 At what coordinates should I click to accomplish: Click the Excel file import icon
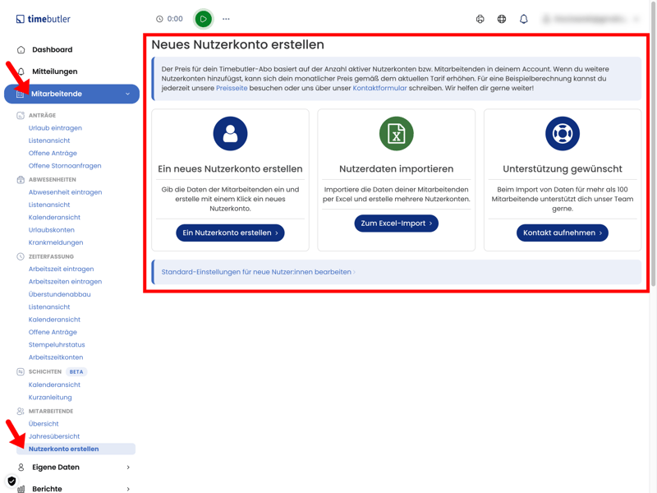pos(397,134)
